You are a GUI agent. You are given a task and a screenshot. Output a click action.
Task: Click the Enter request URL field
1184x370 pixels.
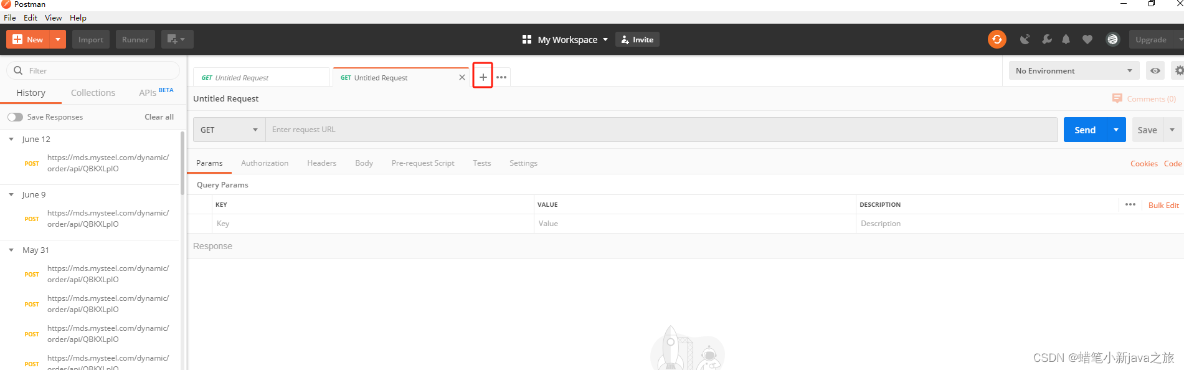tap(661, 130)
